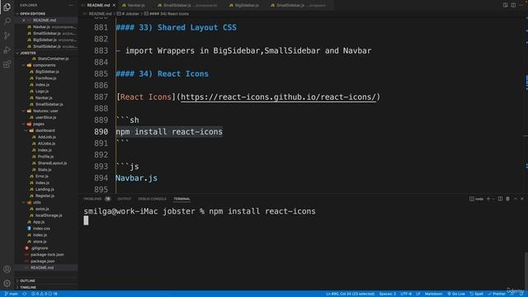Screen dimensions: 528x297
Task: Split the editor right
Action: [x=513, y=5]
